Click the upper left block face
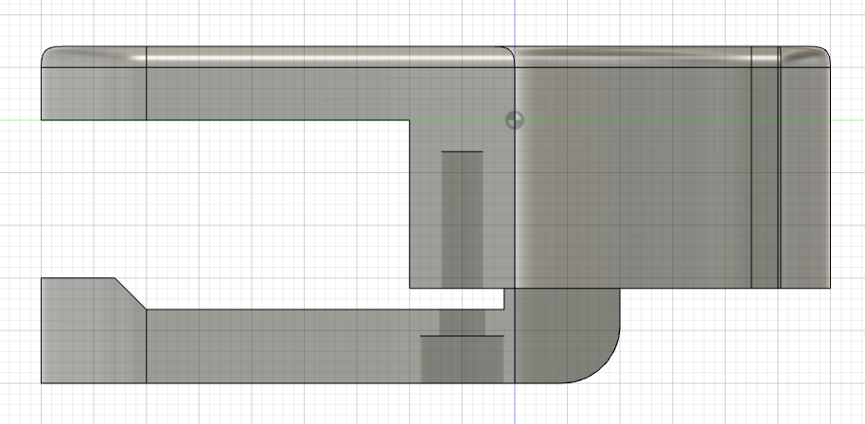The width and height of the screenshot is (865, 424). 94,94
